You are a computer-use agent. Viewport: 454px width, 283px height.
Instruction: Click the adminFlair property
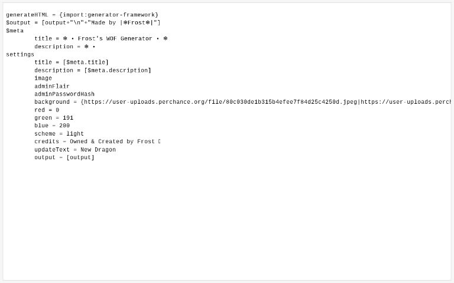(x=52, y=86)
